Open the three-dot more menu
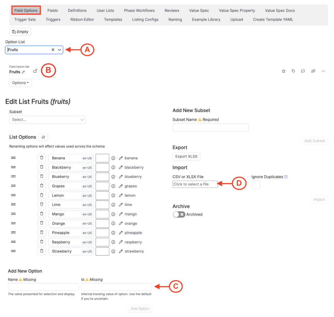Viewport: 334px width, 317px height. (323, 71)
